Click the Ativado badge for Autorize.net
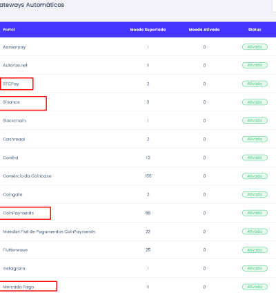Viewport: 276px width, 293px height. 255,66
